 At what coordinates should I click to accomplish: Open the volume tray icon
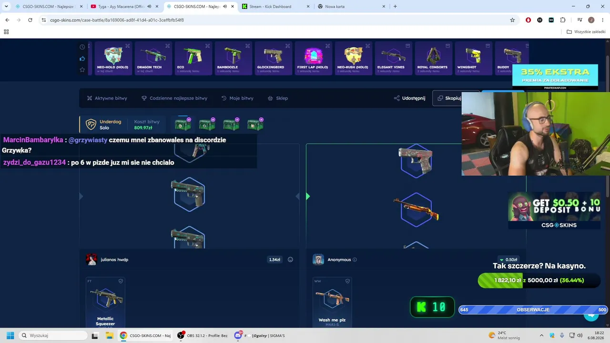pos(580,335)
